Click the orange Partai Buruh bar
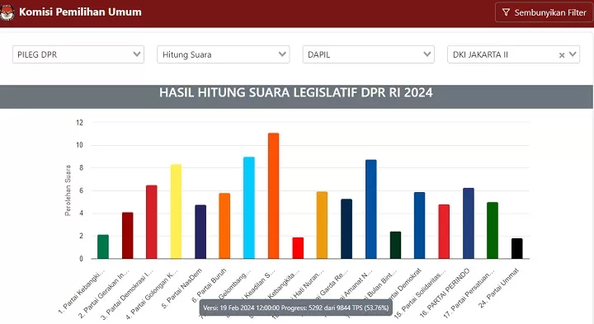The width and height of the screenshot is (594, 324). click(x=224, y=226)
